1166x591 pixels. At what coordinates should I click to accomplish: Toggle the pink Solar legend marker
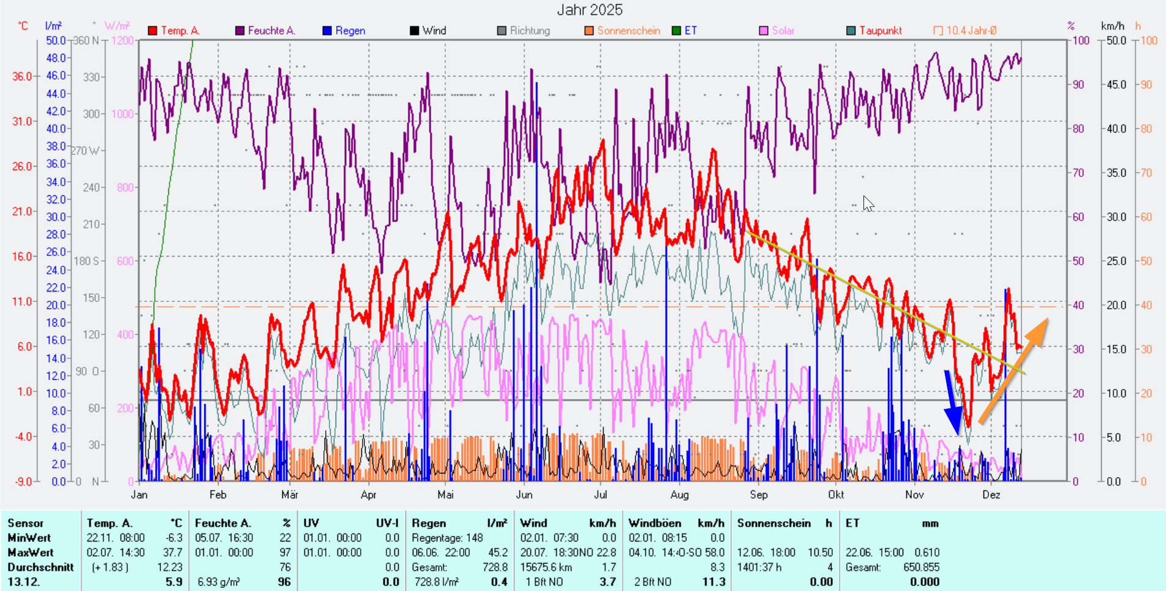pos(764,31)
